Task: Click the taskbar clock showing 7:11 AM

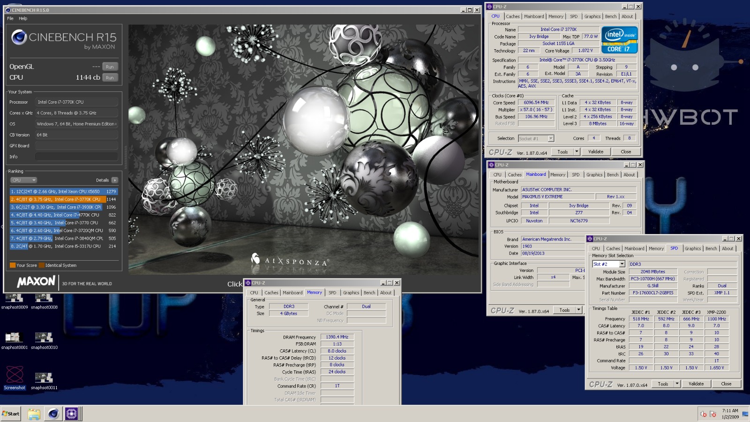Action: 730,414
